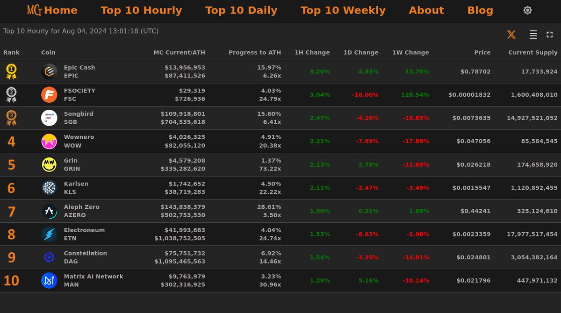Click Karlsen price $0.0015547

click(472, 188)
